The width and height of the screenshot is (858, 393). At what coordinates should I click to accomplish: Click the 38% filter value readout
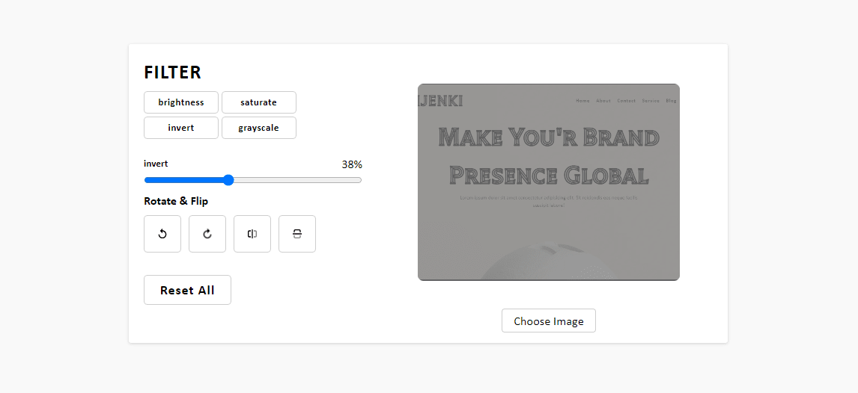click(352, 164)
